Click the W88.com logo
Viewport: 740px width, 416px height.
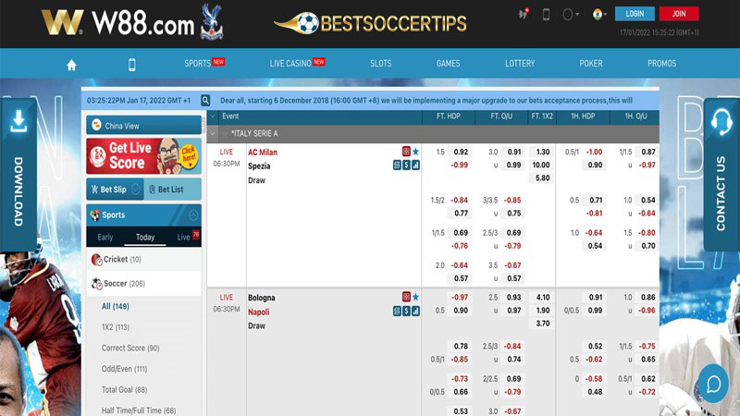tap(118, 22)
